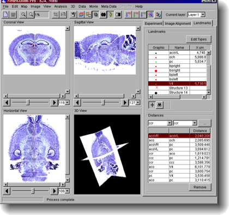
Task: Toggle the black-white contrast toolbar button
Action: click(118, 15)
